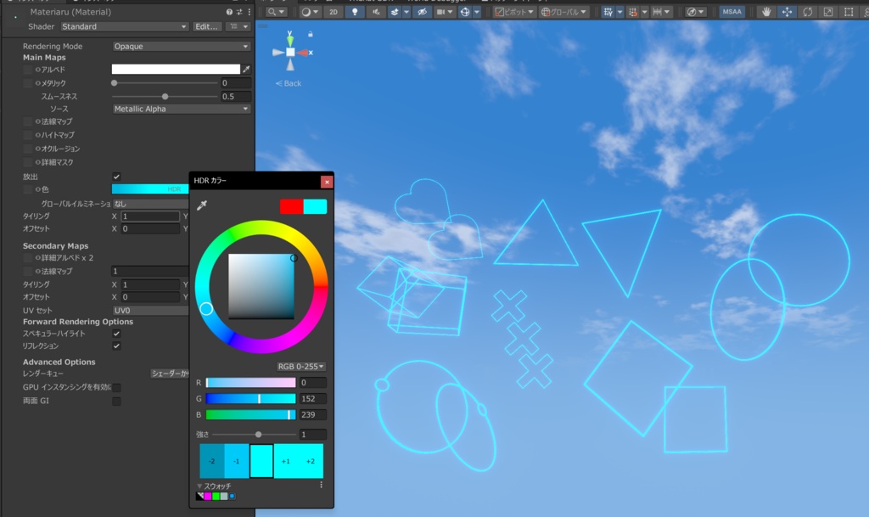The image size is (869, 517).
Task: Toggle hidden objects visibility icon
Action: 423,12
